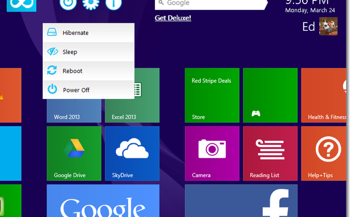Viewport: 353px width, 217px height.
Task: Open the SkyDrive cloud tile
Action: click(x=132, y=153)
